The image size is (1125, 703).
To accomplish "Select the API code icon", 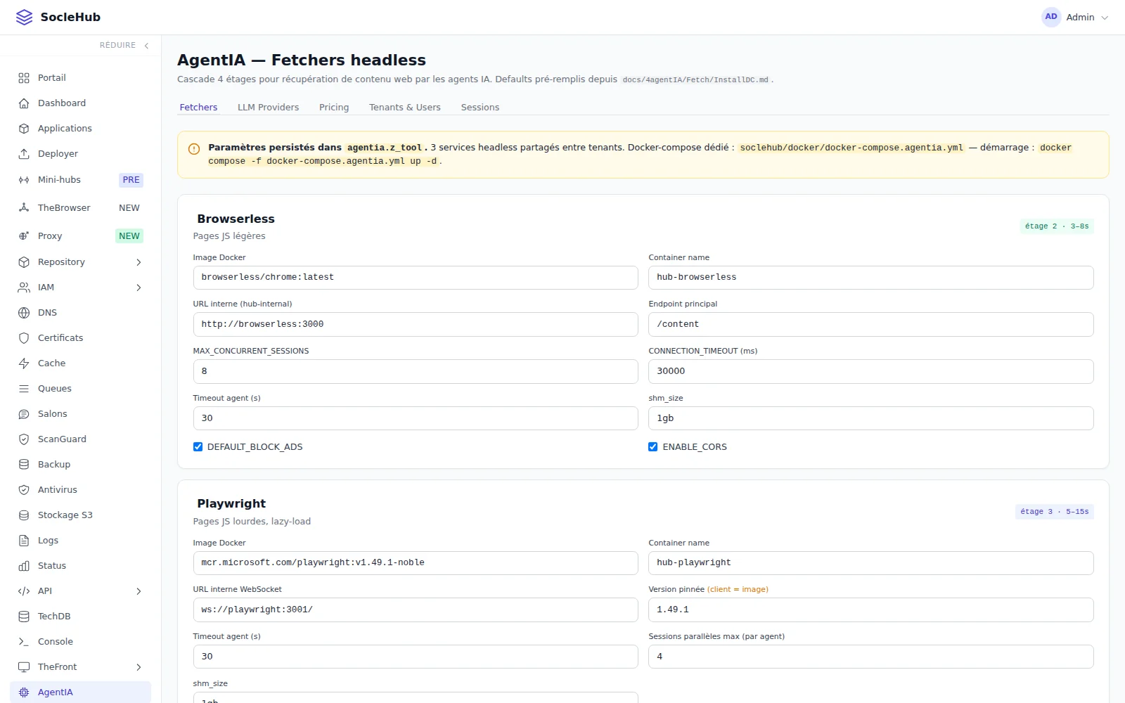I will point(24,591).
